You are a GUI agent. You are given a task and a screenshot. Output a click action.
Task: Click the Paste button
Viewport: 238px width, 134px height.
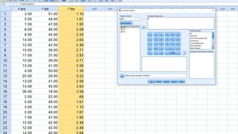[x=159, y=82]
